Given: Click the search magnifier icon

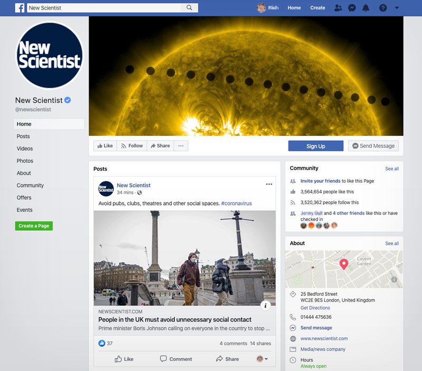Looking at the screenshot, I should pyautogui.click(x=189, y=8).
